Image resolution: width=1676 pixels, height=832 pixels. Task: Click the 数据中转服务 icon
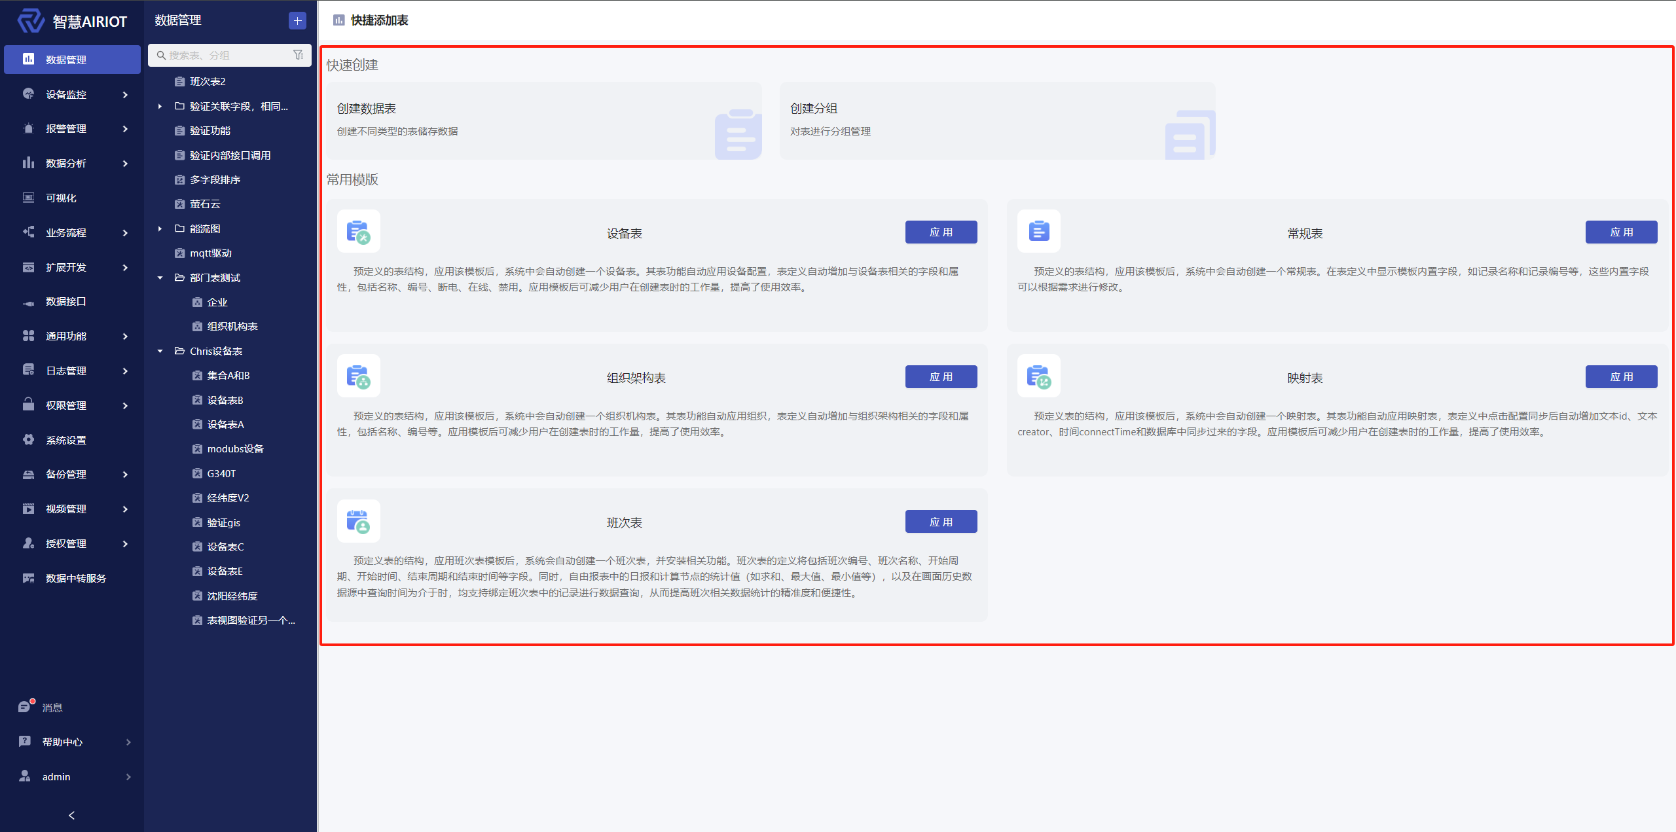click(28, 578)
